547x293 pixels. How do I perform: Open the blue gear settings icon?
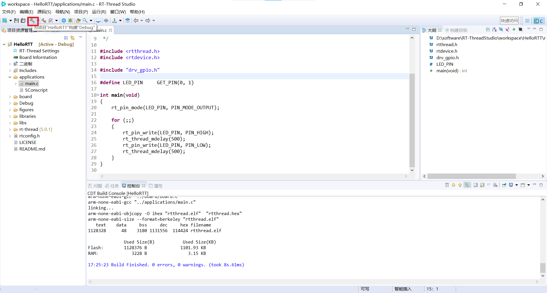click(64, 20)
